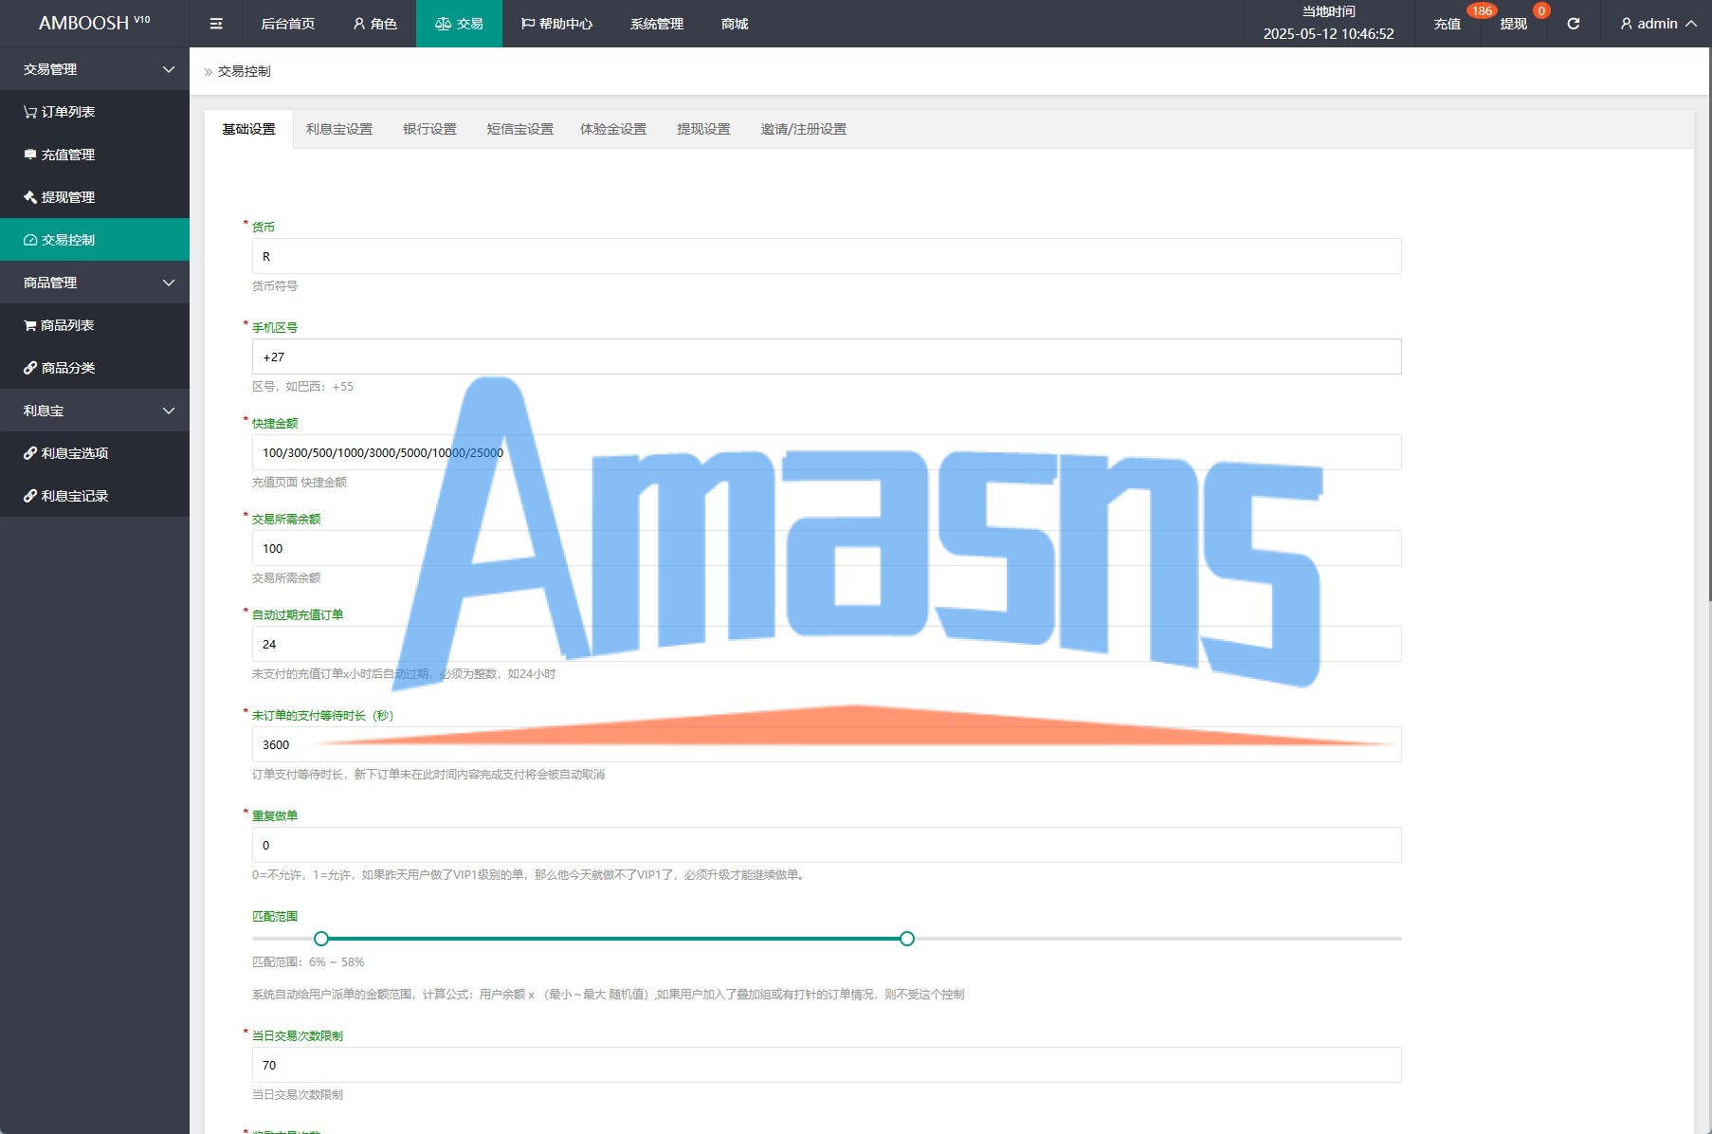Click the 快捷金额 input field

(x=827, y=452)
